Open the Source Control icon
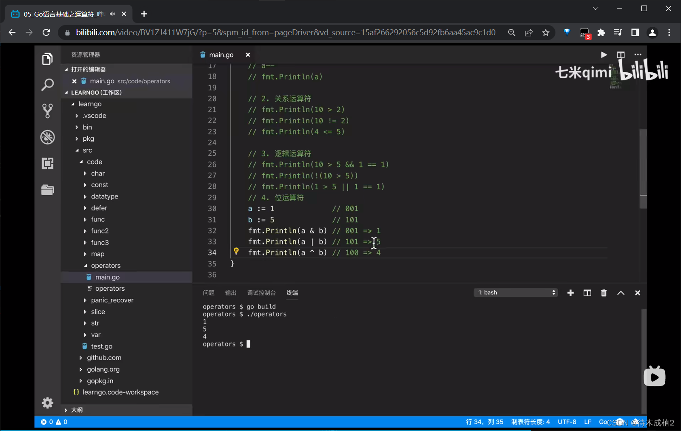This screenshot has width=681, height=431. [x=47, y=111]
